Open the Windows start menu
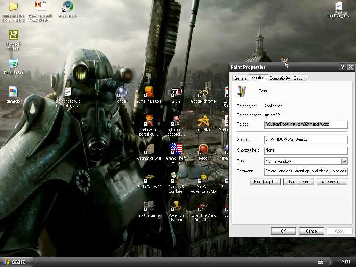Image resolution: width=356 pixels, height=267 pixels. click(16, 262)
